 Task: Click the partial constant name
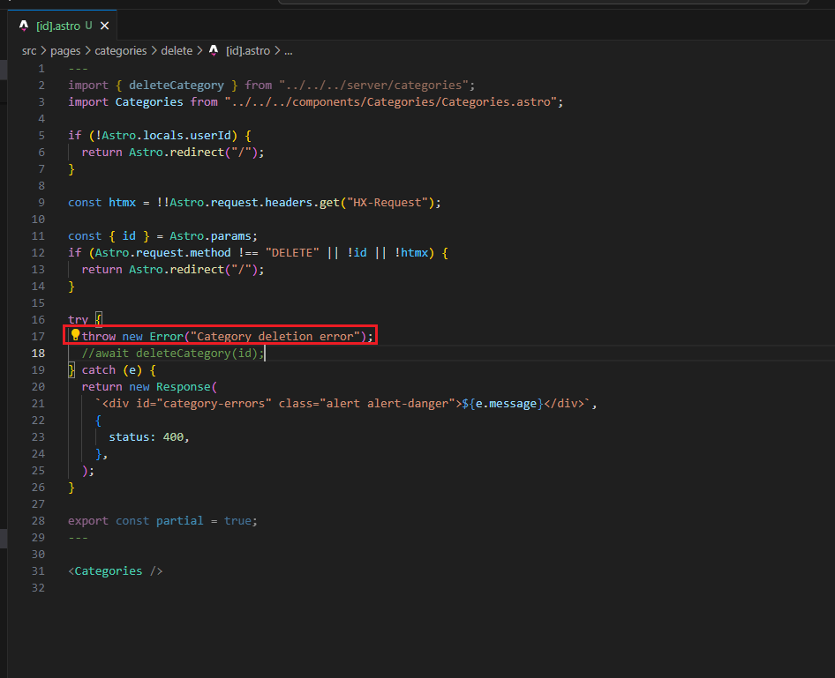[179, 520]
